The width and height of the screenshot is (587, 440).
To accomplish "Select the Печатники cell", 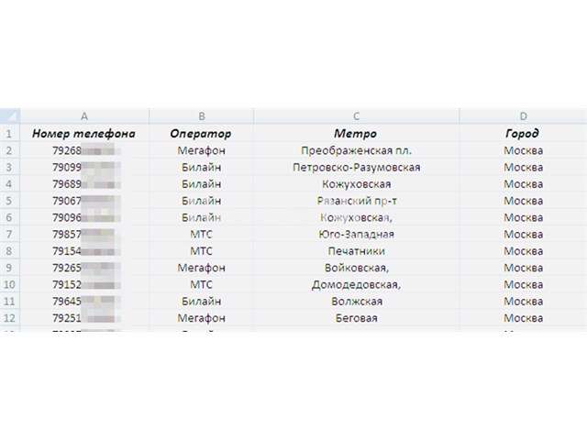I will [357, 251].
